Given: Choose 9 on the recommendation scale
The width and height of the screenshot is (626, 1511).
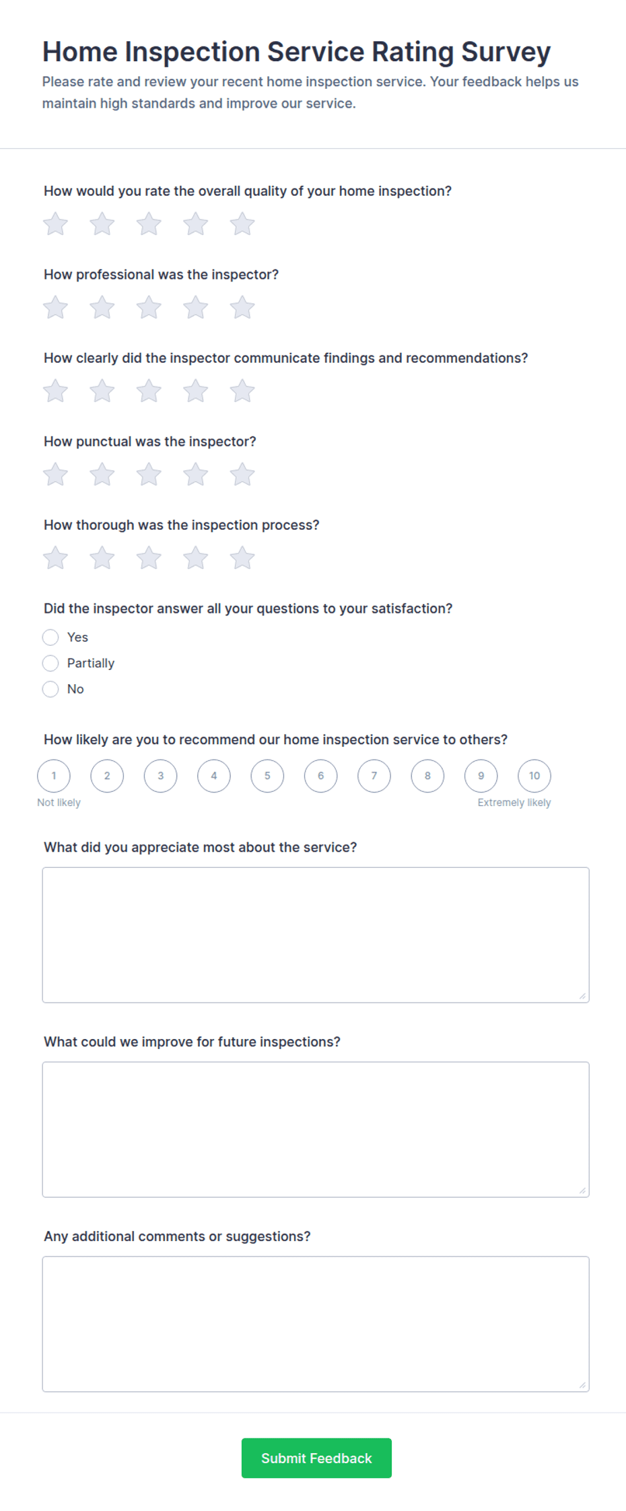Looking at the screenshot, I should (x=481, y=776).
